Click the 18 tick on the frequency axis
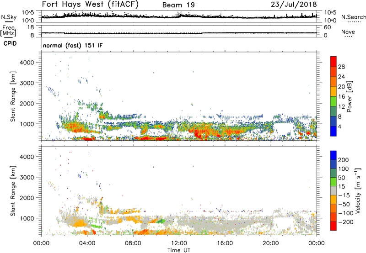Viewport: 366px width, 253px height. [31, 27]
